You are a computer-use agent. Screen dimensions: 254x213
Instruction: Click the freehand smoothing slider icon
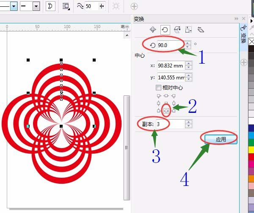pyautogui.click(x=102, y=6)
